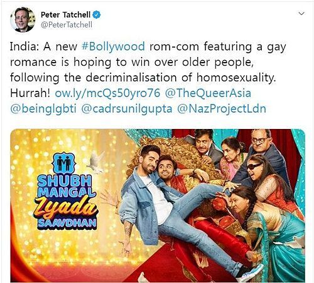Click the SAAVDHAN word on poster
This screenshot has width=314, height=283.
click(x=67, y=224)
